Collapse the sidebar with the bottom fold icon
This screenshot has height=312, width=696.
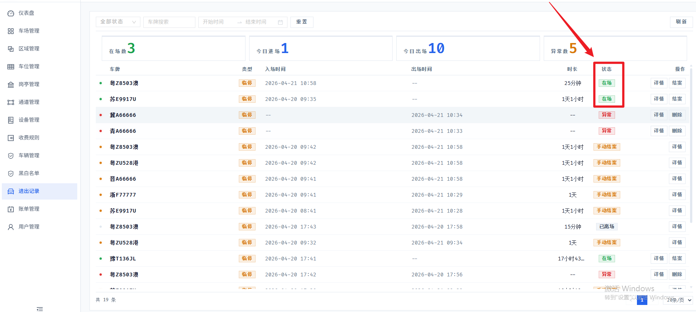point(40,309)
